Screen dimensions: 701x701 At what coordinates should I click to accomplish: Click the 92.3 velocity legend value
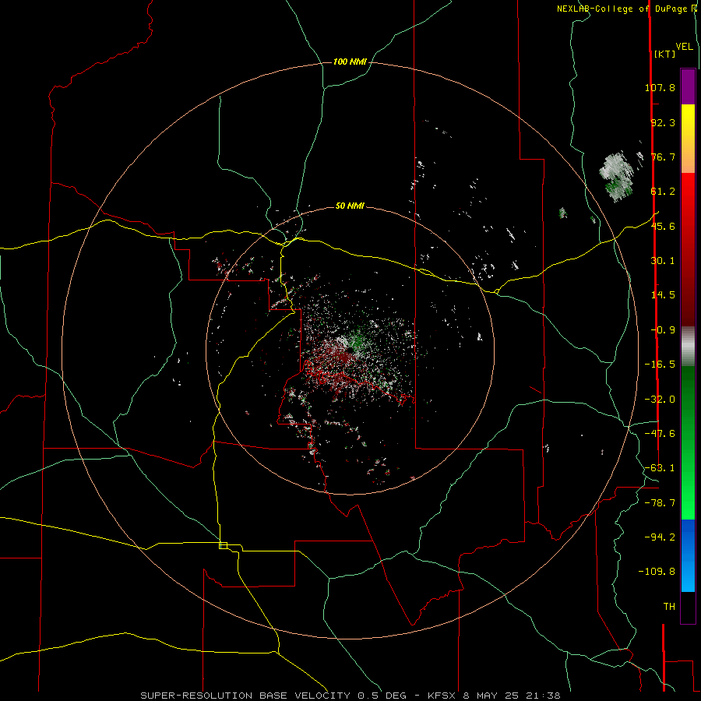663,122
